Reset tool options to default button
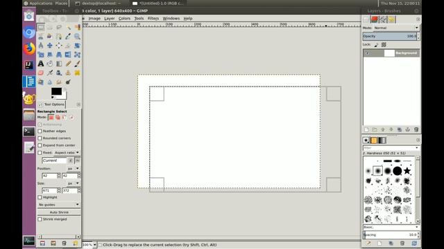Screen dimensions: 444x249 (x=76, y=243)
